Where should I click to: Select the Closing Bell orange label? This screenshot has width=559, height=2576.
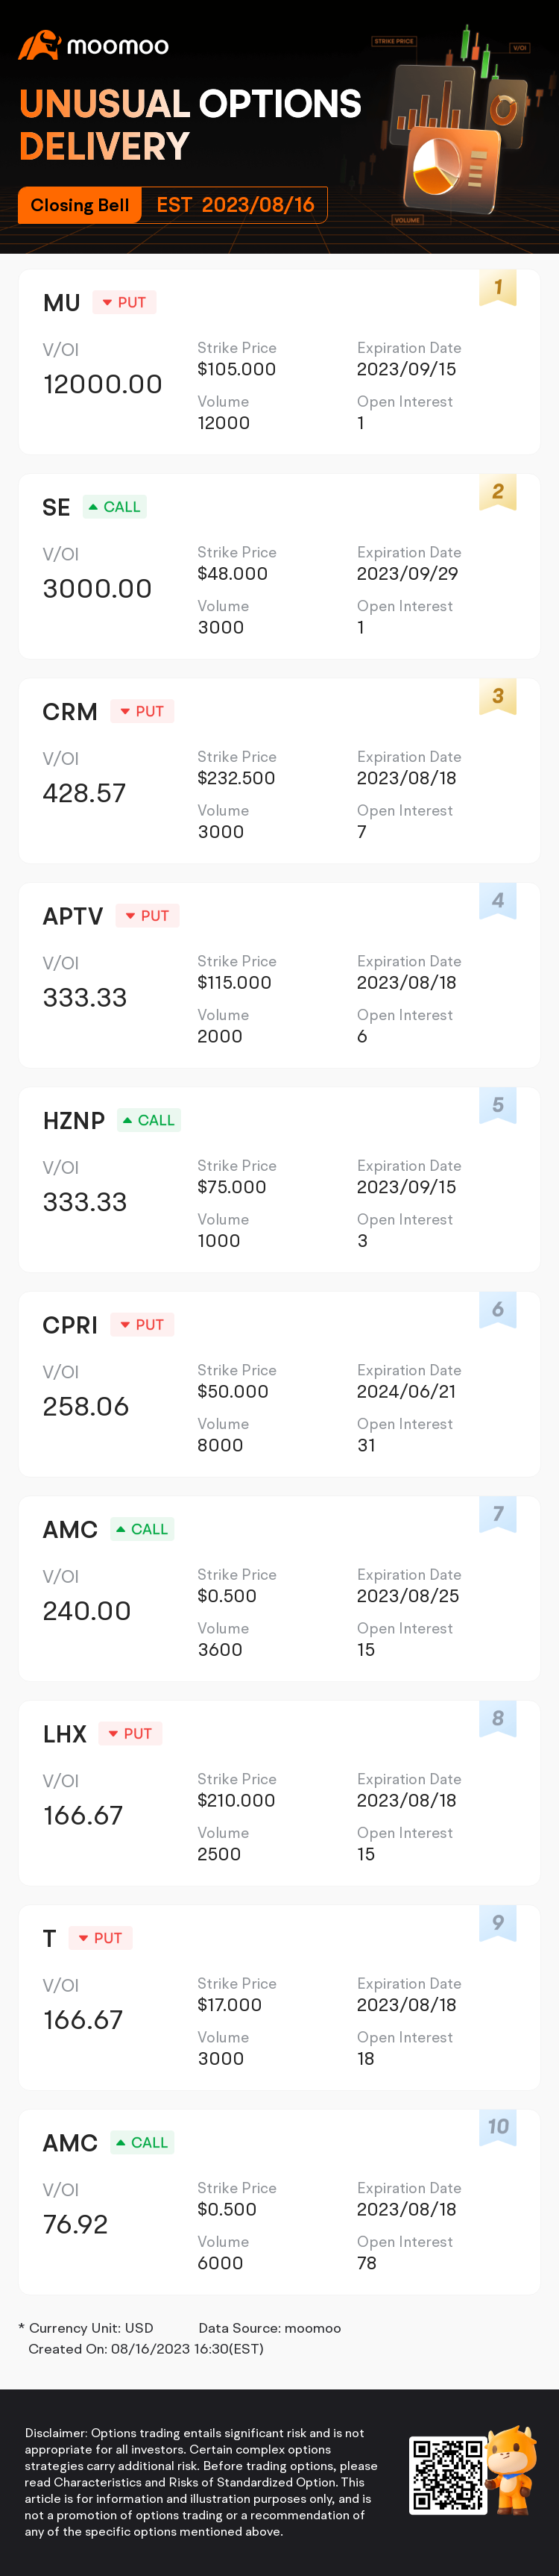pos(80,205)
